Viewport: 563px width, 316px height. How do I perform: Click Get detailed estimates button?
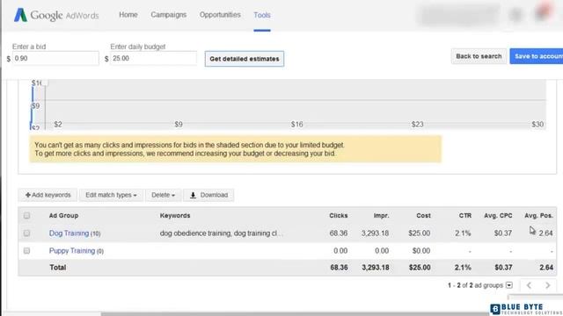(245, 59)
